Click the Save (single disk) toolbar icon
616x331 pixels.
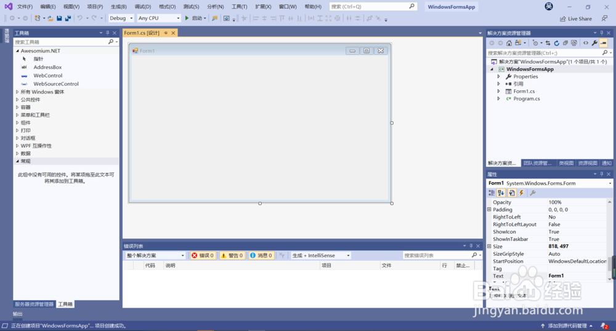(59, 18)
